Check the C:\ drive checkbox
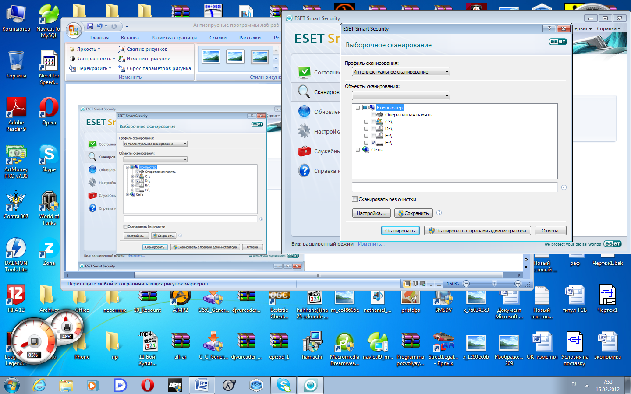The height and width of the screenshot is (394, 631). (x=373, y=122)
